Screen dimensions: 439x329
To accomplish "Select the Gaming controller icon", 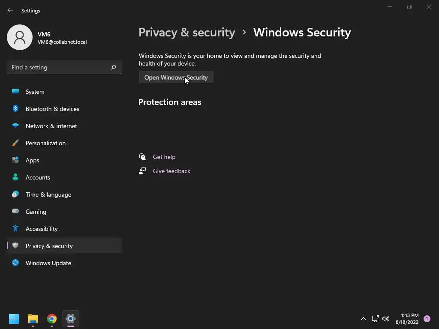I will (x=15, y=212).
